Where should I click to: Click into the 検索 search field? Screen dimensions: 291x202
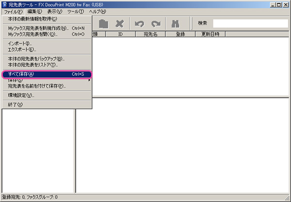click(x=250, y=23)
